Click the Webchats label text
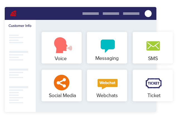The width and height of the screenshot is (177, 117). point(107,95)
